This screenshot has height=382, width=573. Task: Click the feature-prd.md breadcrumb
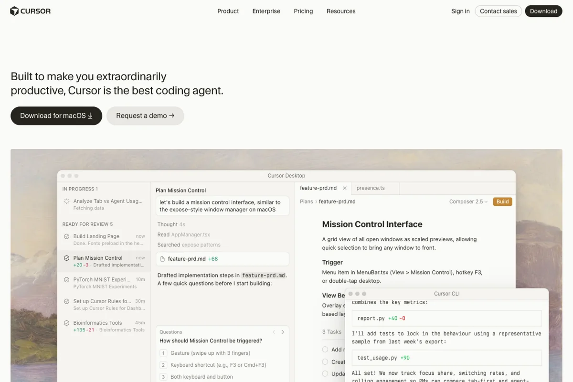click(337, 202)
